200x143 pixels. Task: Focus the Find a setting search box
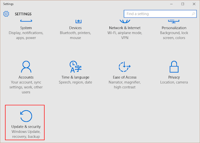(160, 14)
